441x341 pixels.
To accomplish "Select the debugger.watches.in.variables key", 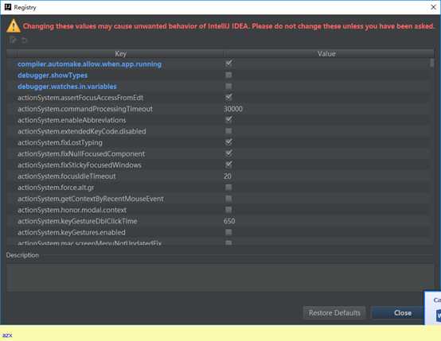I will (x=67, y=87).
